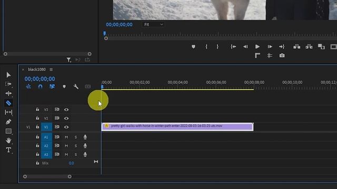Click the Comparison View icon
The width and height of the screenshot is (337, 189).
click(321, 47)
